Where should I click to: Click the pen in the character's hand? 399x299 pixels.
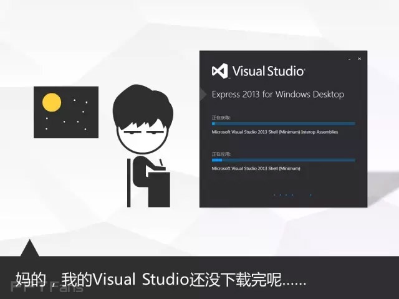click(x=161, y=164)
